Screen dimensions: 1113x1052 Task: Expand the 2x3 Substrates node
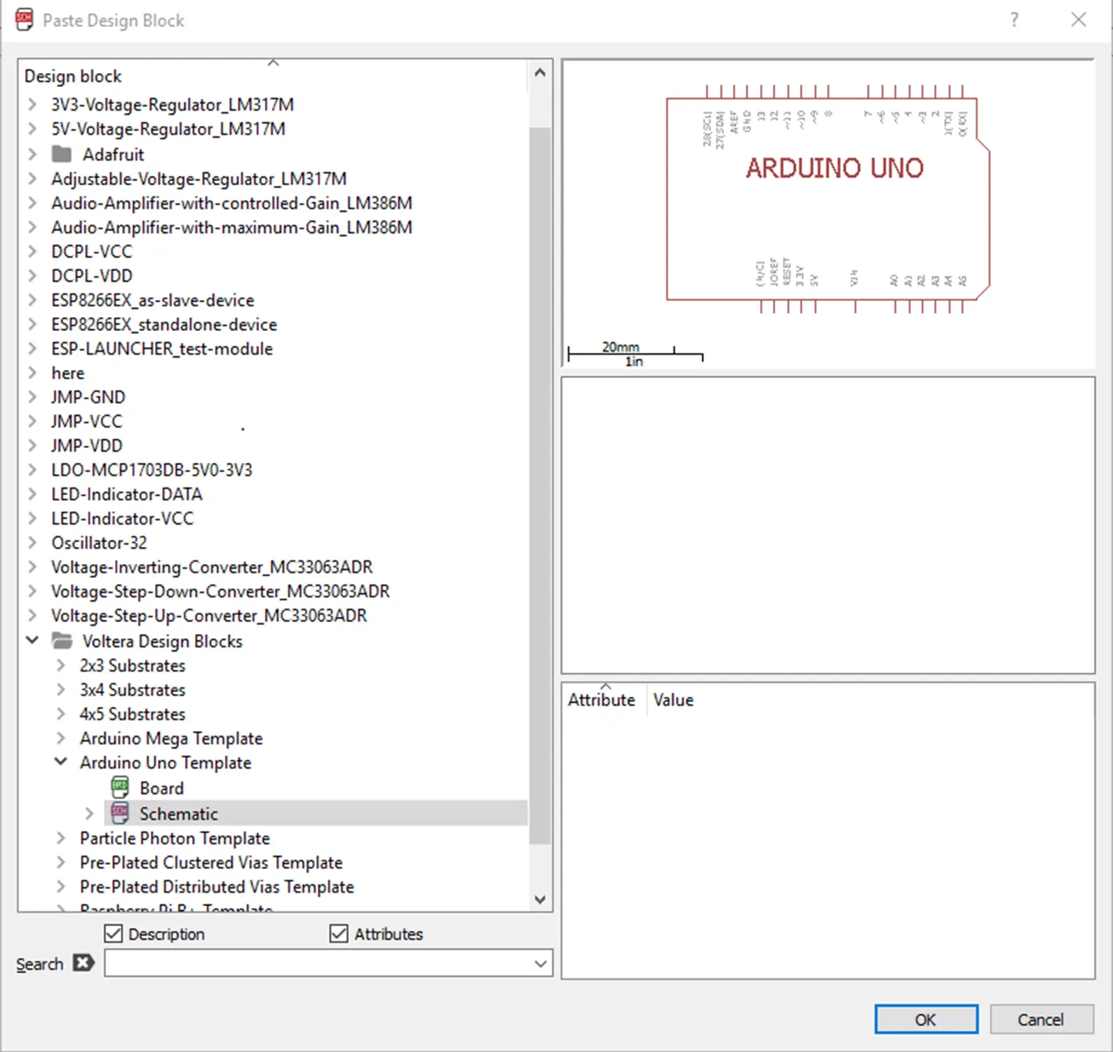click(x=61, y=665)
